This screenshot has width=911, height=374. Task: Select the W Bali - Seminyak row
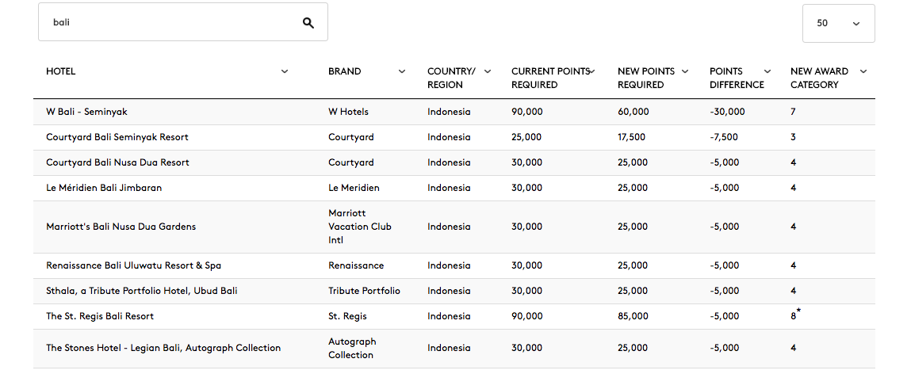pos(454,112)
